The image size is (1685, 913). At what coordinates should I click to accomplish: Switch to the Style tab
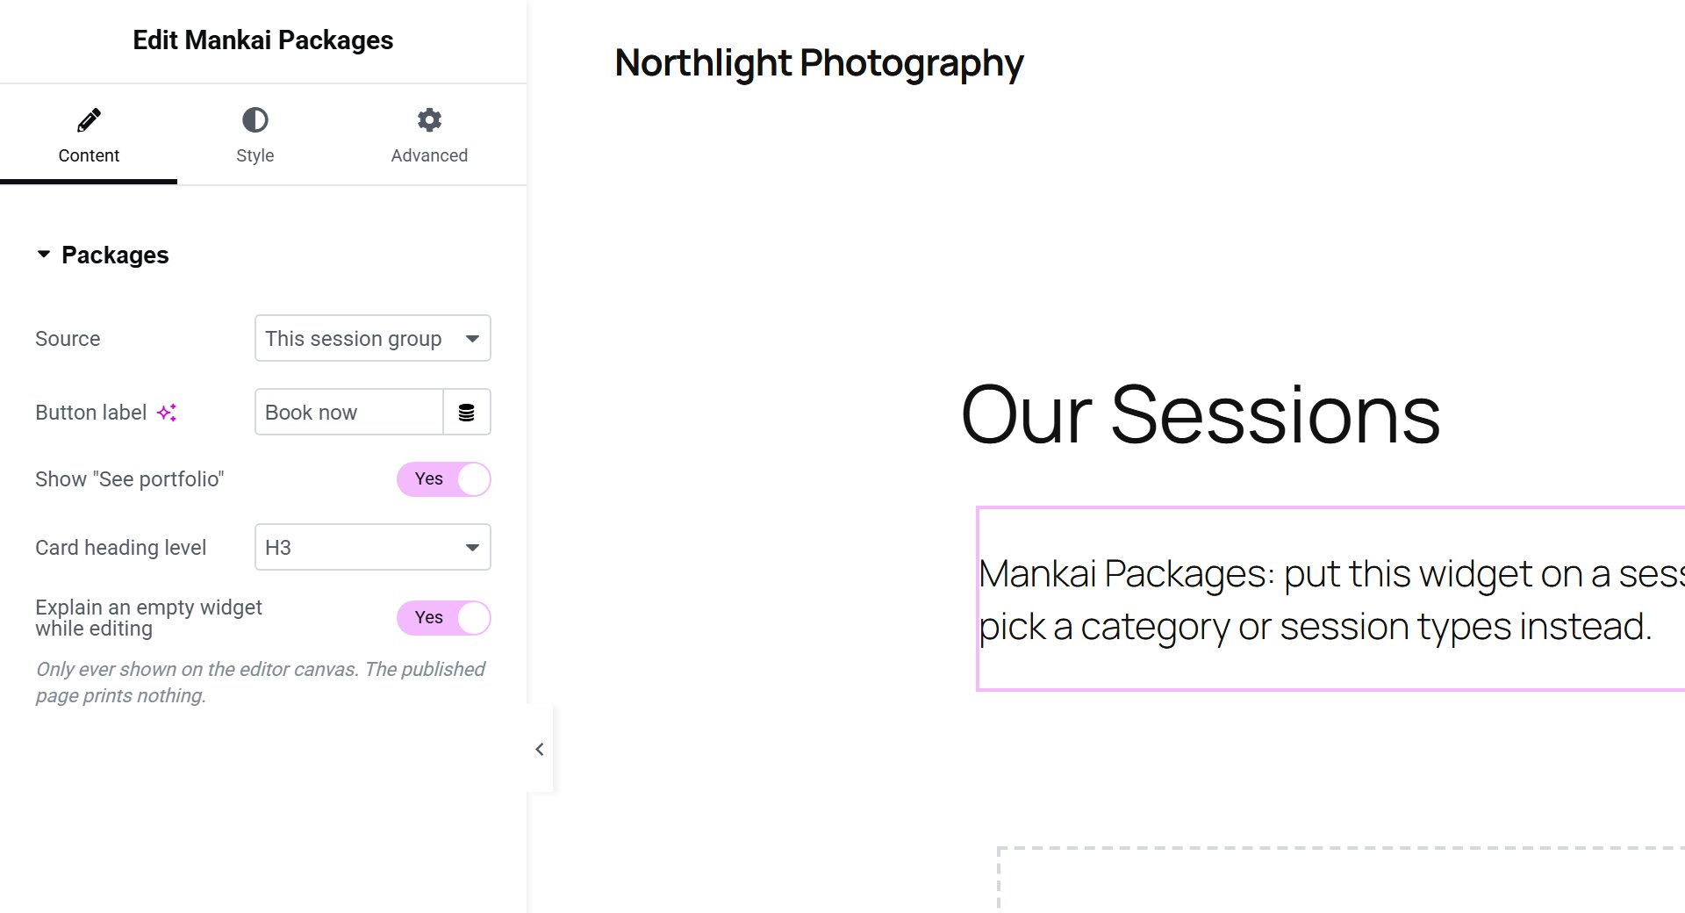point(255,136)
